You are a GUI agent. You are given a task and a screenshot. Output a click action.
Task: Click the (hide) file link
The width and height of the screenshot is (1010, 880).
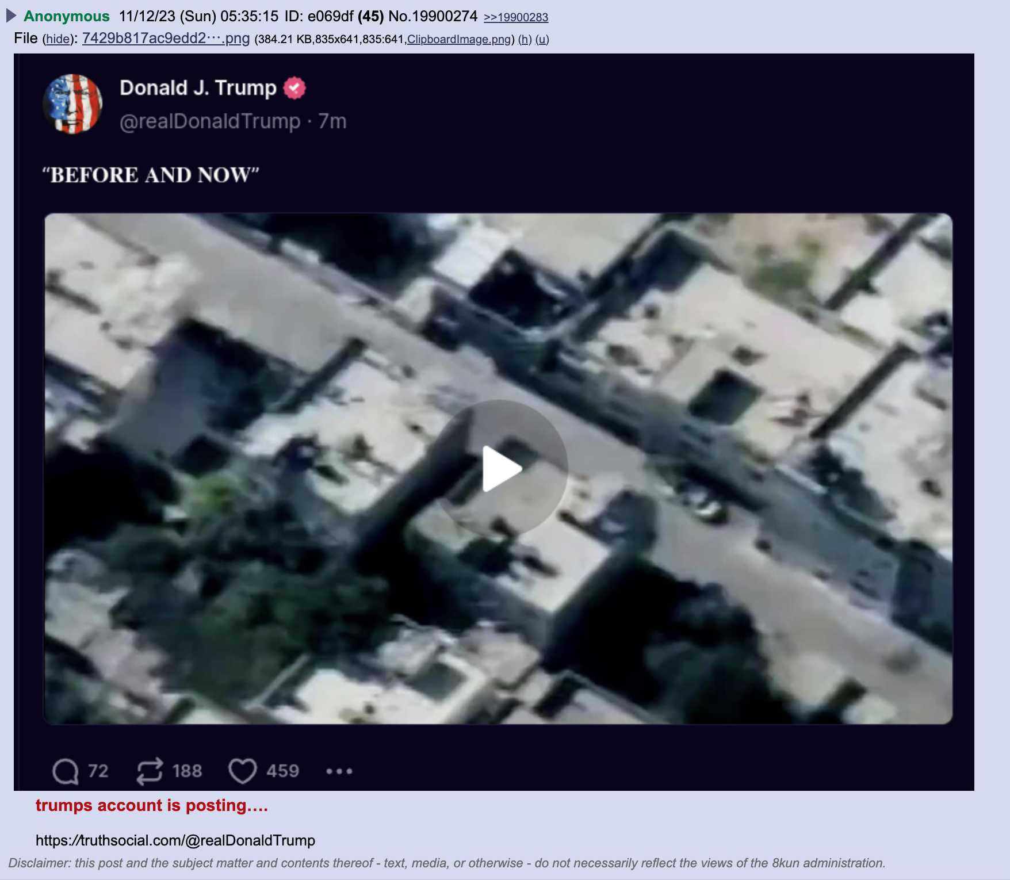tap(58, 39)
